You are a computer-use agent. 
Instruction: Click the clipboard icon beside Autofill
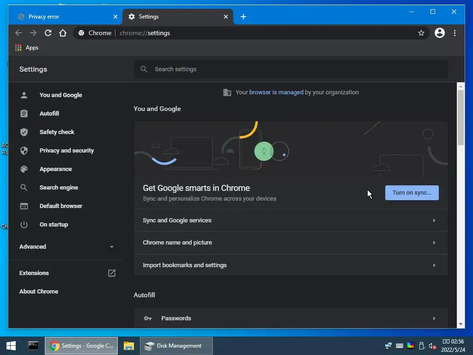(x=24, y=114)
